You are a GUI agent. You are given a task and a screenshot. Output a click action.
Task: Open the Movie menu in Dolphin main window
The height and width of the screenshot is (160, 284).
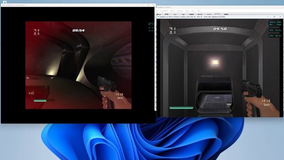pos(172,11)
